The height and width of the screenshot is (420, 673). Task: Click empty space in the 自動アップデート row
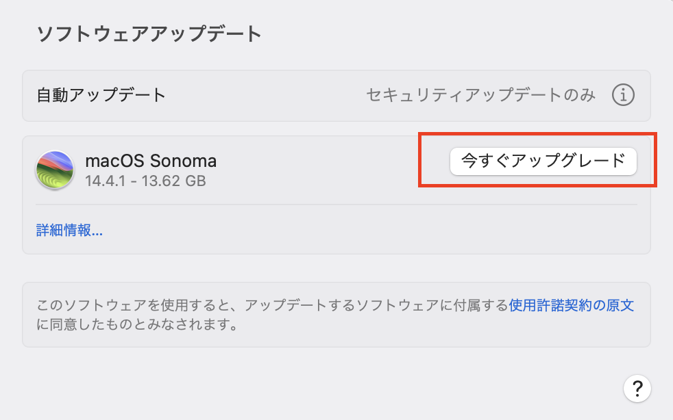pyautogui.click(x=267, y=95)
